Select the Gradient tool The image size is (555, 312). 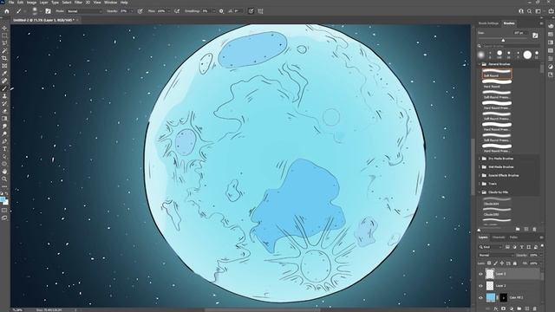pyautogui.click(x=4, y=119)
